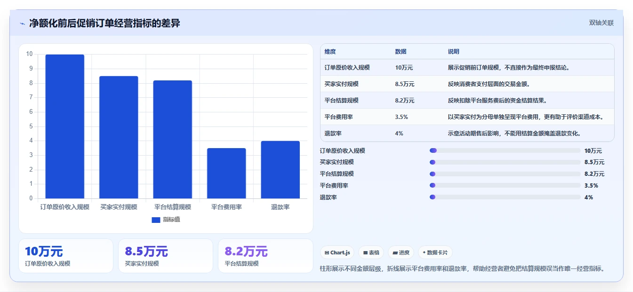
Task: Click the 退款率 bar in chart
Action: [280, 170]
